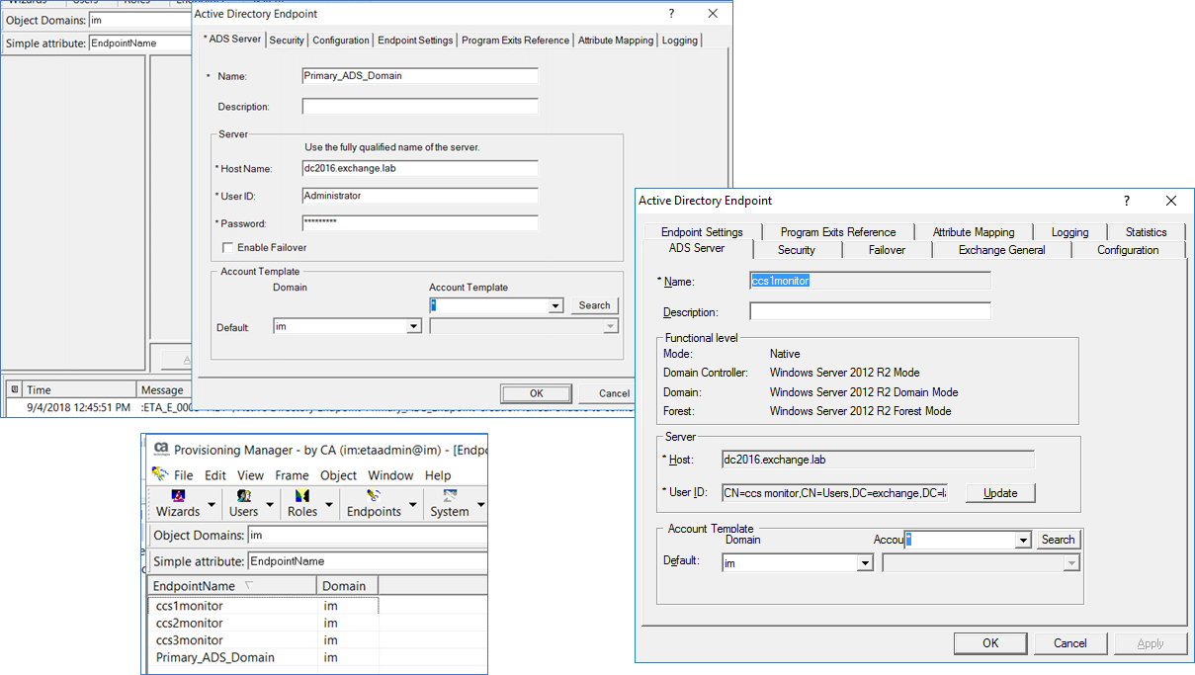This screenshot has width=1195, height=675.
Task: Open the Window menu in Provisioning Manager
Action: click(x=390, y=475)
